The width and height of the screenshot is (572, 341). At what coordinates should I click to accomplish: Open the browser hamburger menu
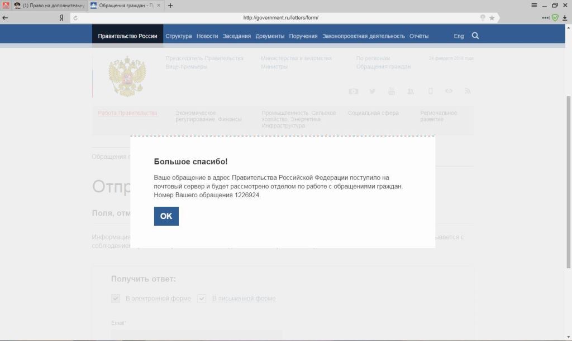pyautogui.click(x=534, y=6)
